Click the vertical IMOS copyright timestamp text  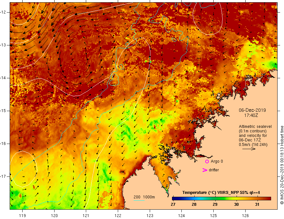click(282, 165)
